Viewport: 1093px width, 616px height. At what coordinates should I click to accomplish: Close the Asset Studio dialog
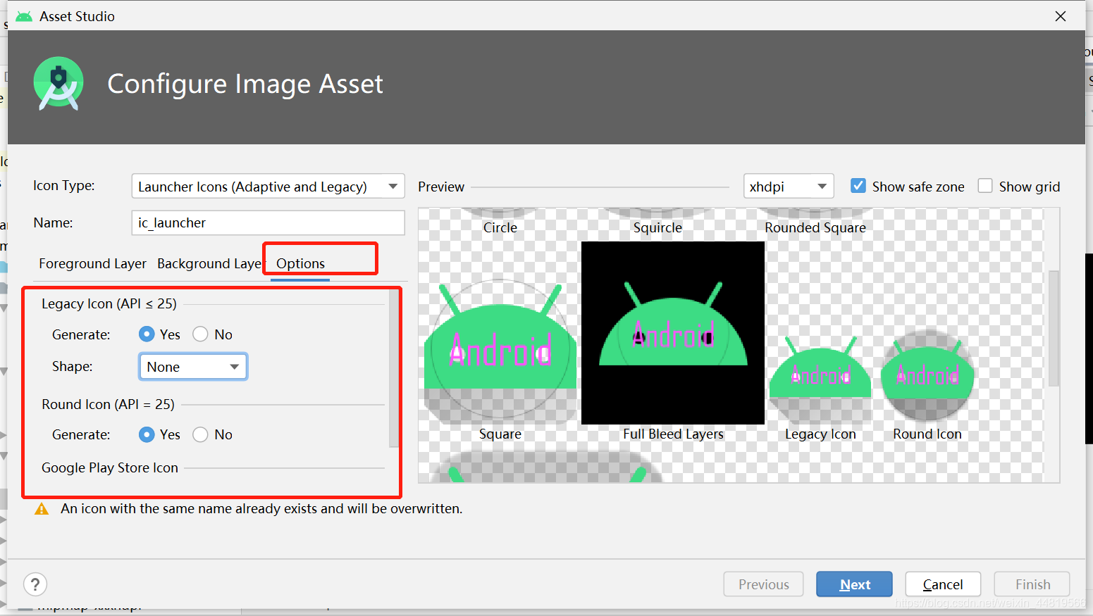point(1061,16)
